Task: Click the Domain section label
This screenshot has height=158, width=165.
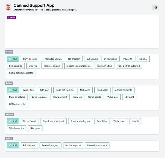Action: (x=9, y=52)
